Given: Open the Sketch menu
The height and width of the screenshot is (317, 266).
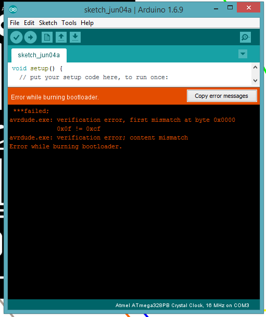Looking at the screenshot, I should pyautogui.click(x=48, y=23).
